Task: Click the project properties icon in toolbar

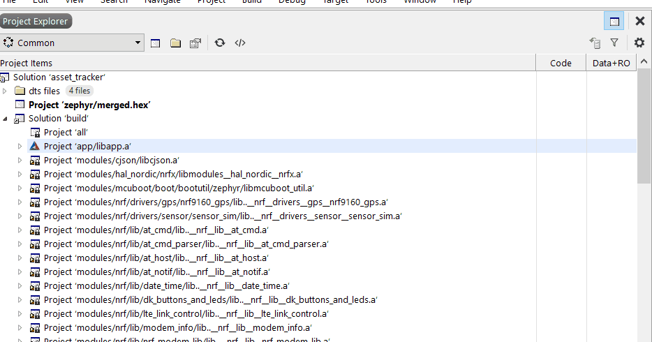Action: [x=195, y=43]
